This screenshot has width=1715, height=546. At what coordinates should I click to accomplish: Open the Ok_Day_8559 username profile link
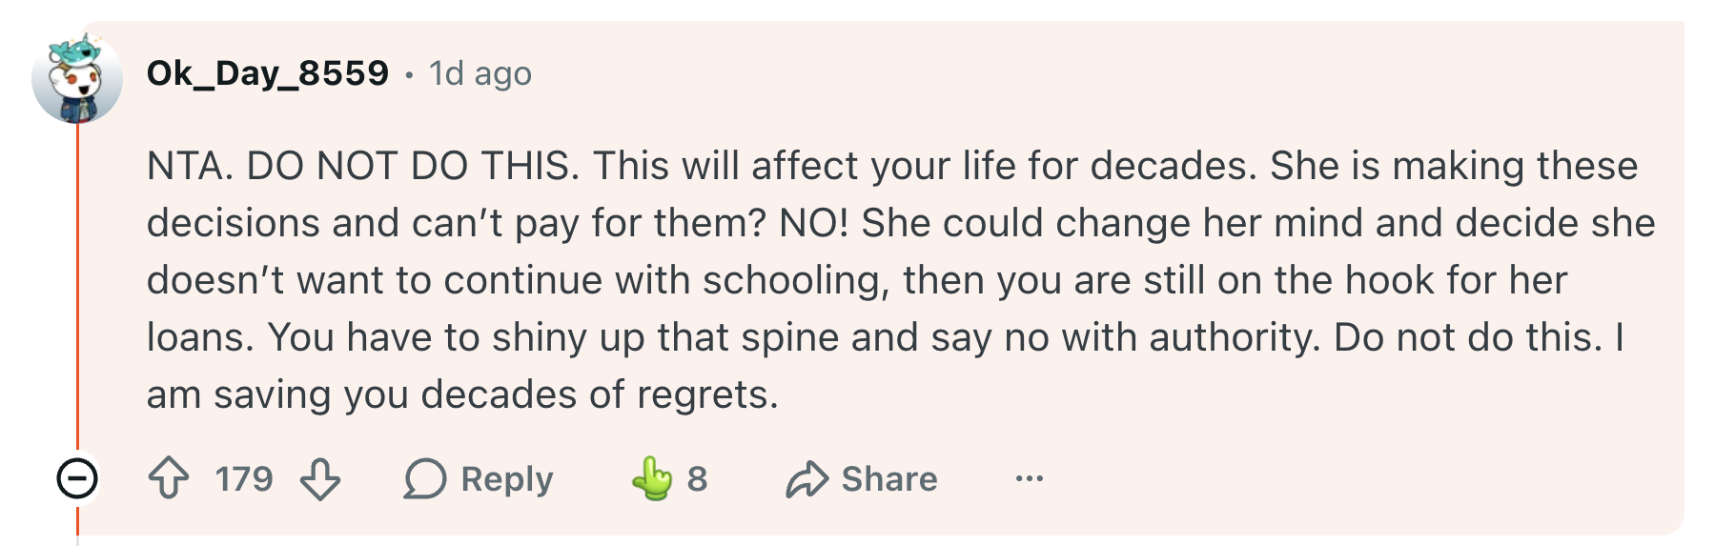[268, 73]
